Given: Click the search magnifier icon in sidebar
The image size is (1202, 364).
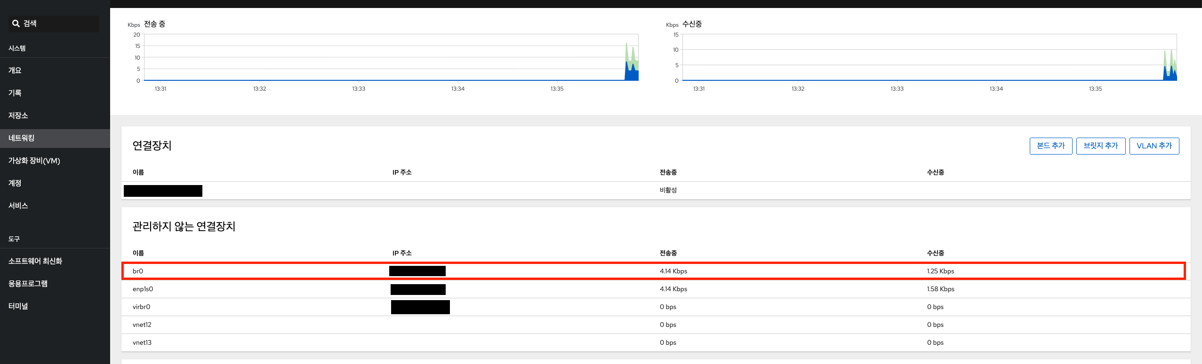Looking at the screenshot, I should point(16,23).
